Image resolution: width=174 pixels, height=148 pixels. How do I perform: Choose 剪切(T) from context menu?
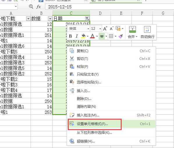pyautogui.click(x=111, y=59)
